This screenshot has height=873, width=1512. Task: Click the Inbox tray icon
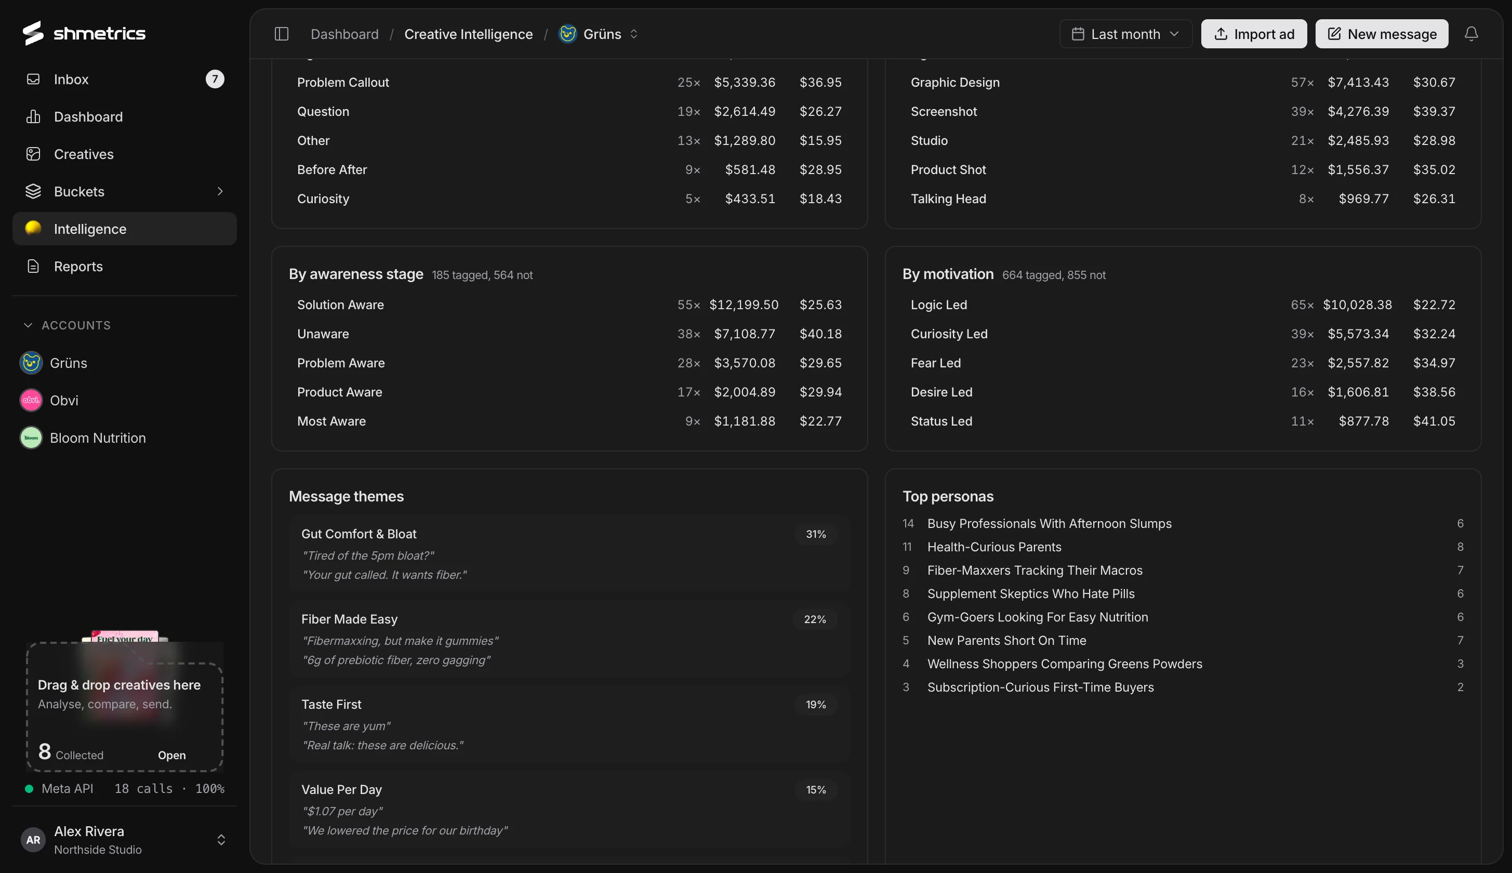point(34,79)
